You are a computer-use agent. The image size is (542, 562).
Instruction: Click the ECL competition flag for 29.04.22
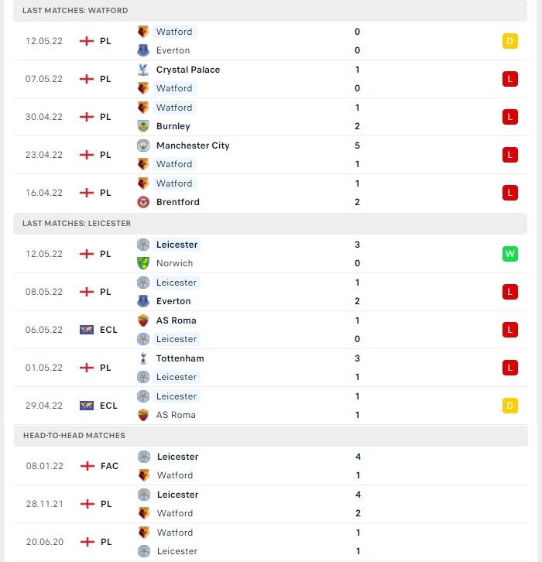click(87, 406)
